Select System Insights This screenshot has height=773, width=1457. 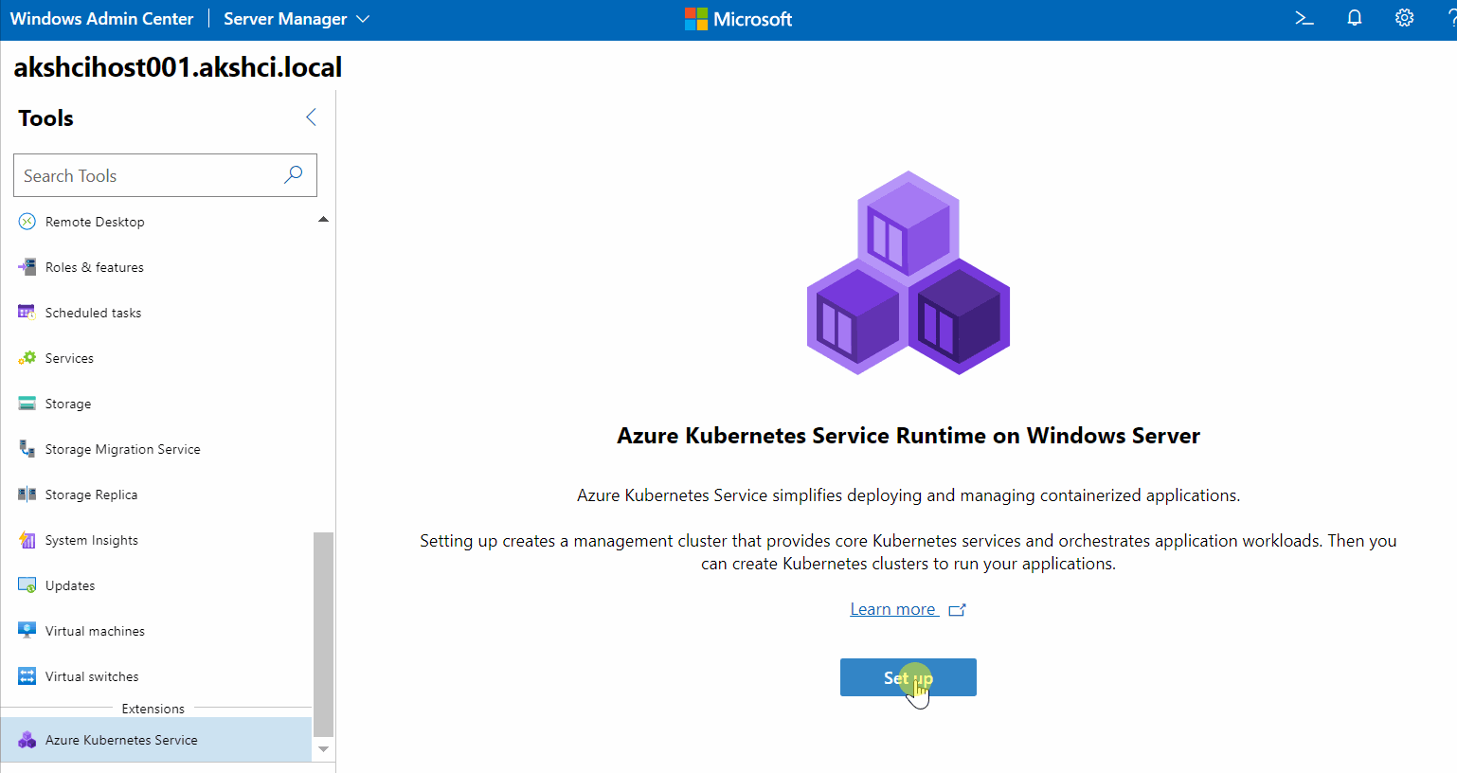click(92, 539)
